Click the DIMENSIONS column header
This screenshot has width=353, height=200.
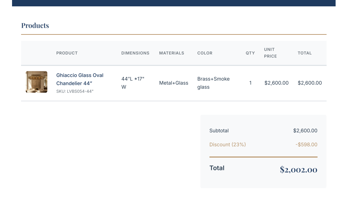click(x=135, y=53)
